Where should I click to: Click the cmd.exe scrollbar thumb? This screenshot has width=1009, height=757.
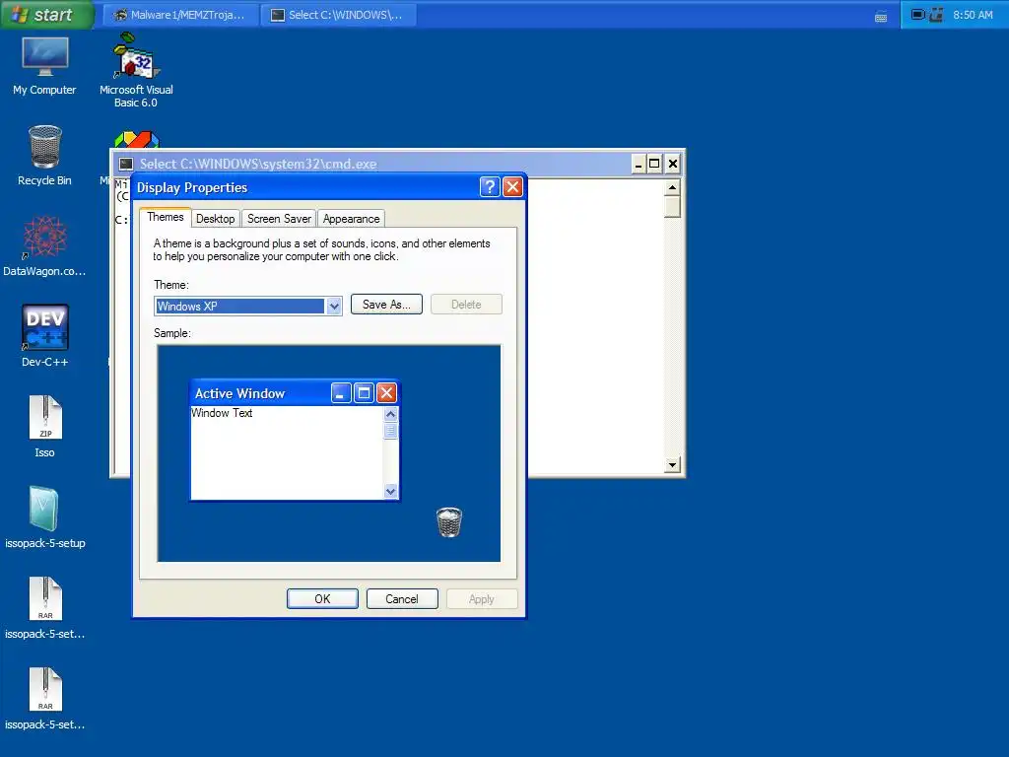(672, 207)
